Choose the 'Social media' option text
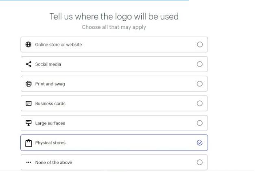258x172 pixels. tap(48, 64)
